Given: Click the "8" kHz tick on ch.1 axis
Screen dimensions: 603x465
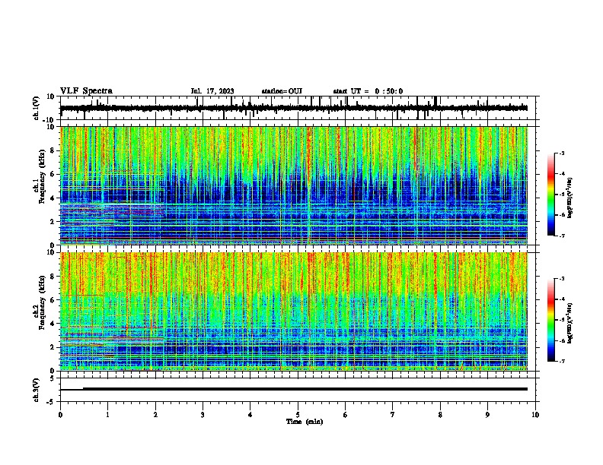Looking at the screenshot, I should click(53, 150).
